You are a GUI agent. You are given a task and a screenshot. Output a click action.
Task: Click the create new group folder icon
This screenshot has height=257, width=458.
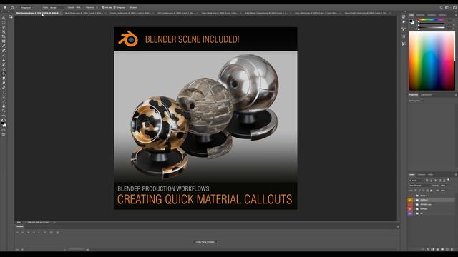(442, 249)
